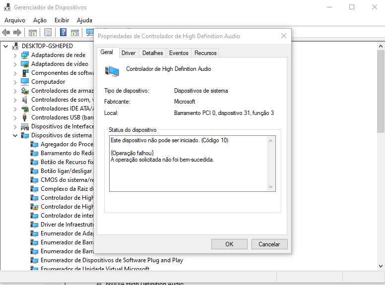Viewport: 385px width, 285px height.
Task: Maximize the Gerenciador de Dispositivos window
Action: pos(352,7)
